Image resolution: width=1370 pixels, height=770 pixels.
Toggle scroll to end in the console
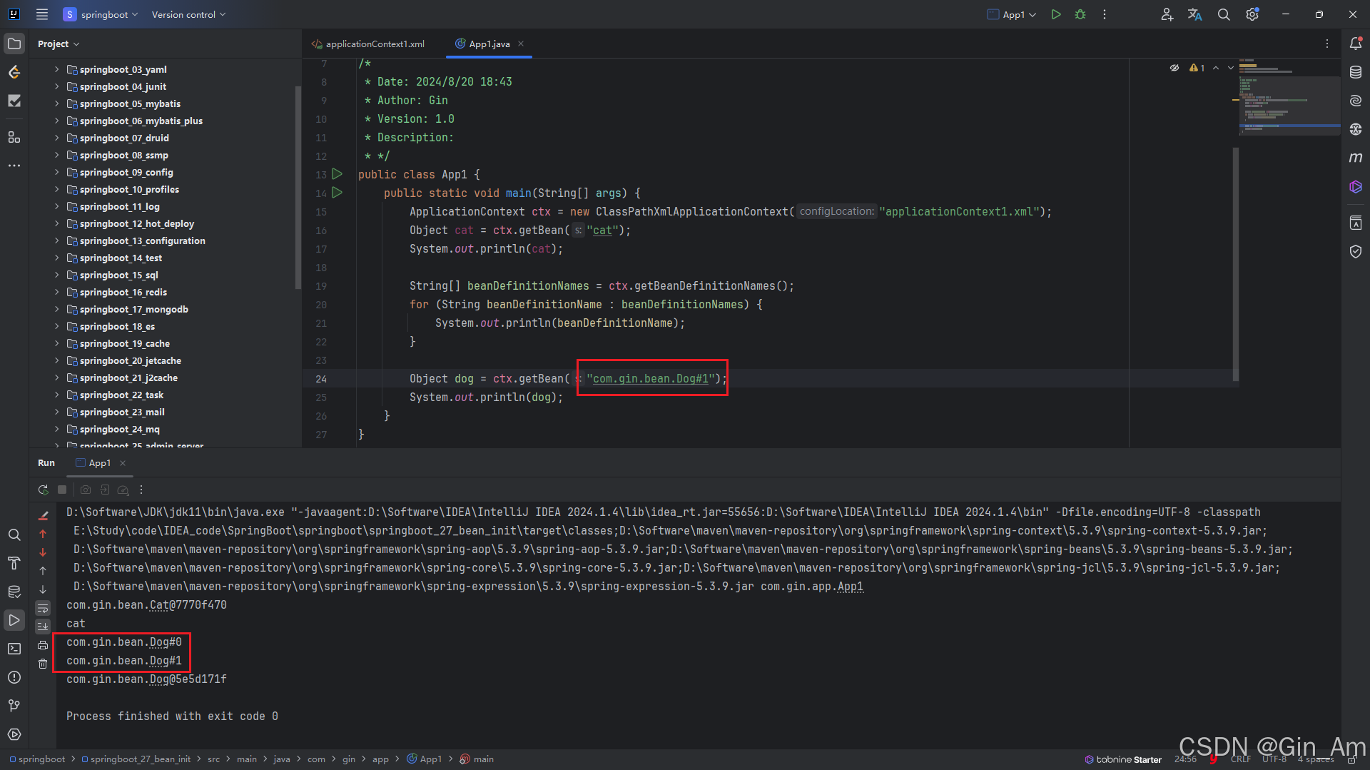(x=43, y=626)
